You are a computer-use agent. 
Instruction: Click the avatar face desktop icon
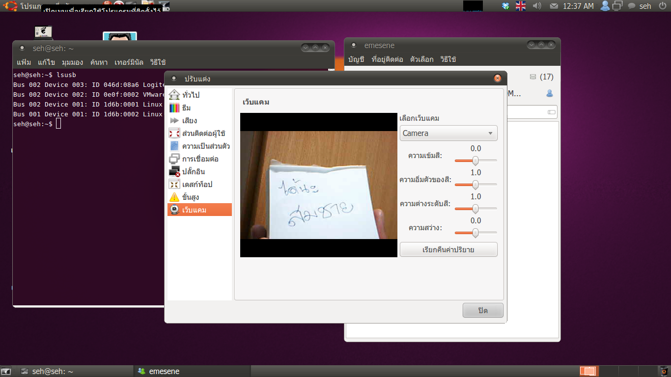click(120, 36)
